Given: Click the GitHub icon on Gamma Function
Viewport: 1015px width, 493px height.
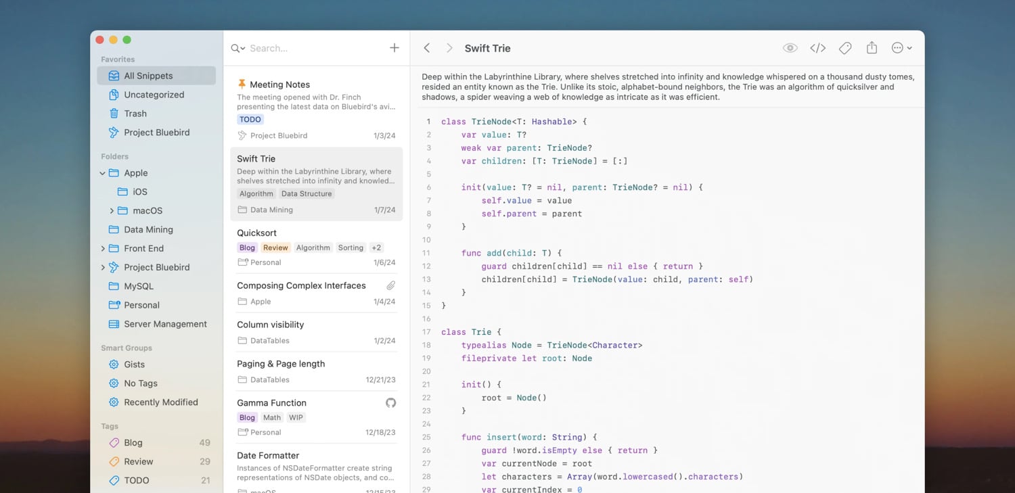Looking at the screenshot, I should pyautogui.click(x=390, y=403).
